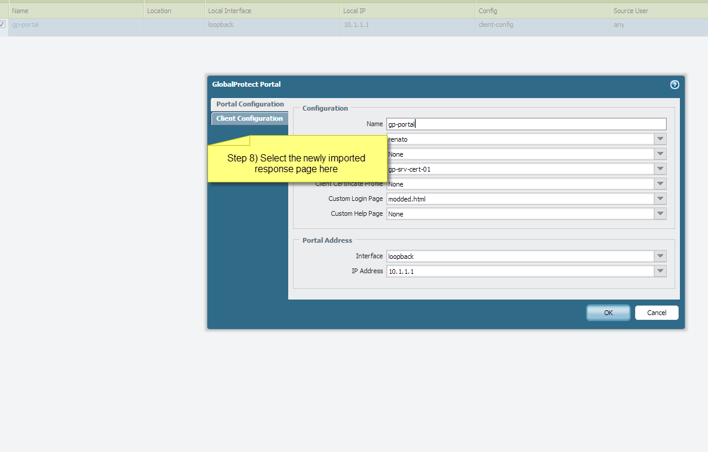Click the renato profile field
Image resolution: width=708 pixels, height=452 pixels.
(520, 139)
